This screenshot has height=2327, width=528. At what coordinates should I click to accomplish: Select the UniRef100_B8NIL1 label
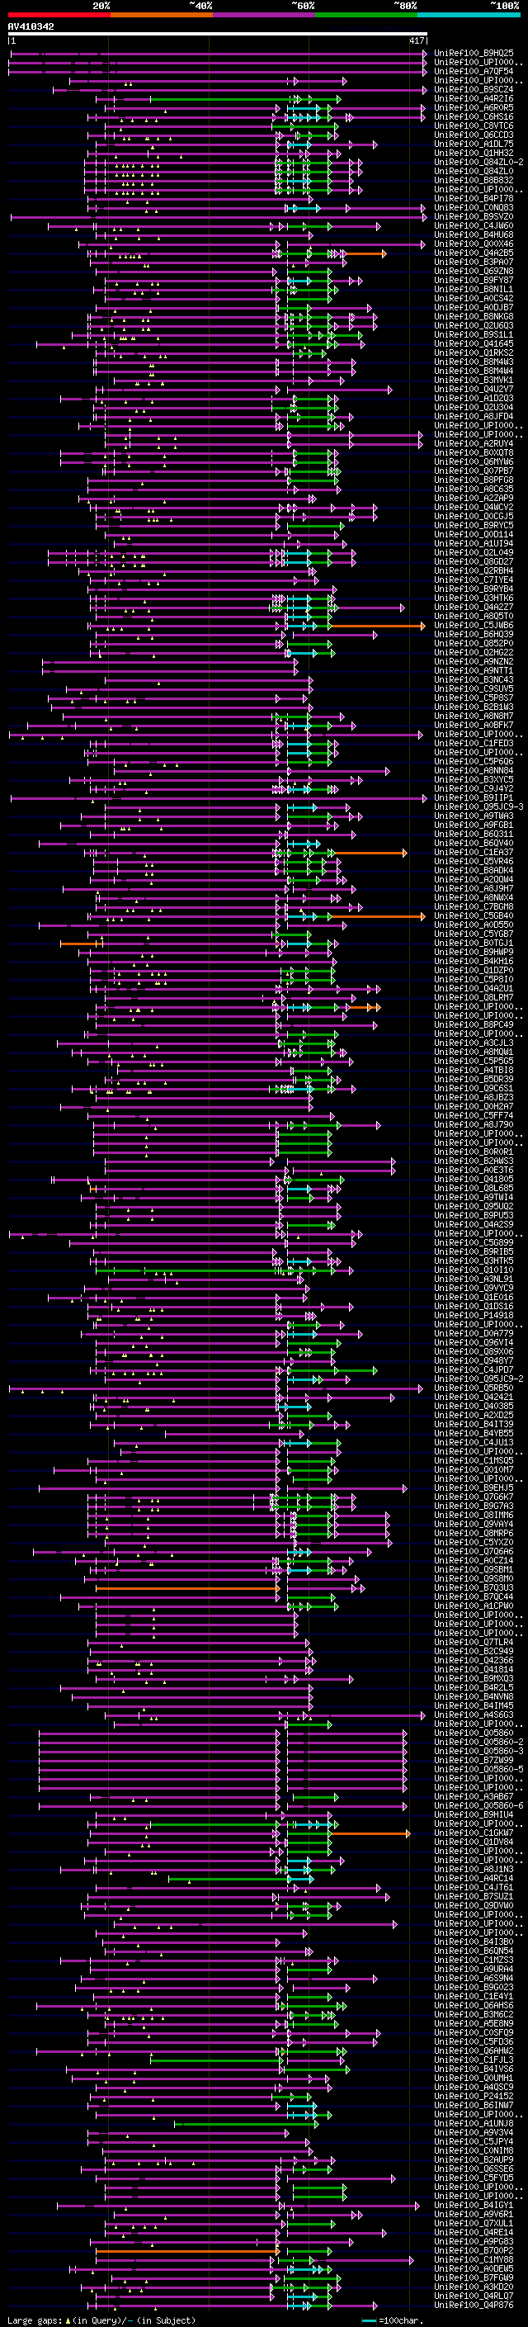coord(474,289)
